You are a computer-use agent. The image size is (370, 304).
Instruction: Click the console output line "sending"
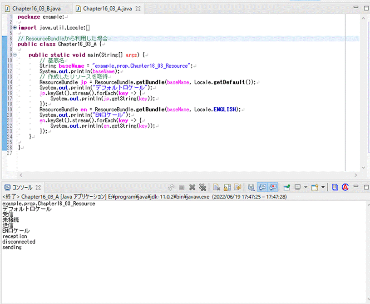12,247
